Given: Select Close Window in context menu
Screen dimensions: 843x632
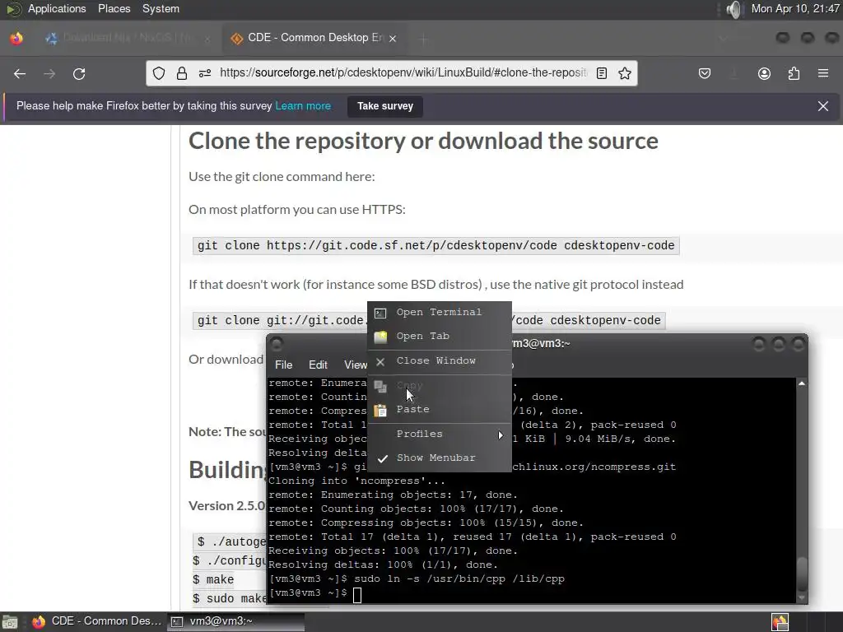Looking at the screenshot, I should (x=440, y=360).
